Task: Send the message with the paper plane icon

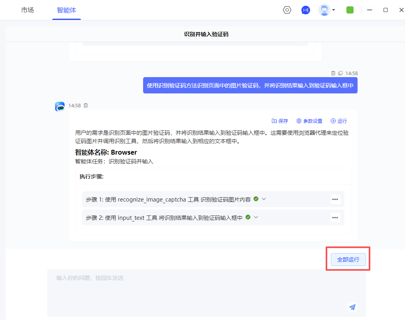Action: [x=352, y=307]
